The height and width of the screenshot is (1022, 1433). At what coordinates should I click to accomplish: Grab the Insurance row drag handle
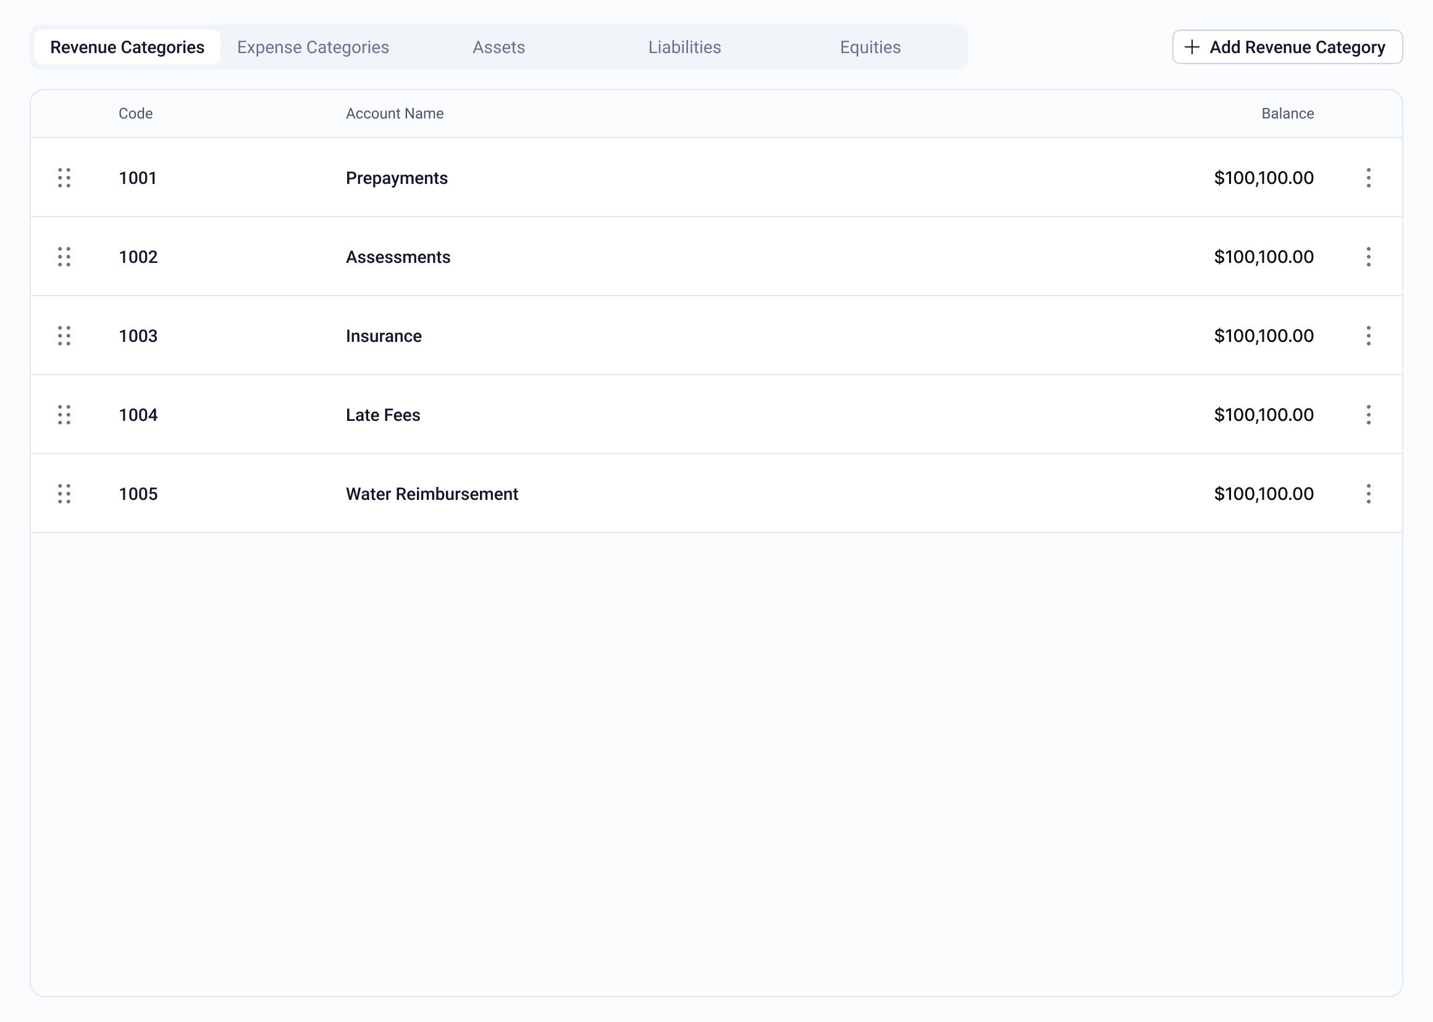coord(64,336)
